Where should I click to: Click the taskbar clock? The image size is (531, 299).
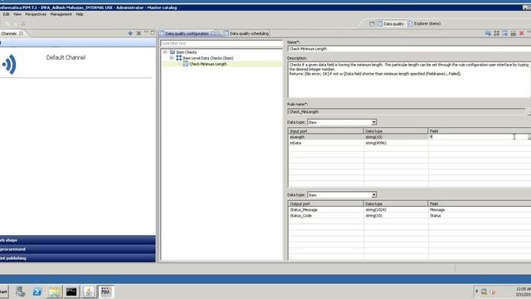[x=524, y=292]
